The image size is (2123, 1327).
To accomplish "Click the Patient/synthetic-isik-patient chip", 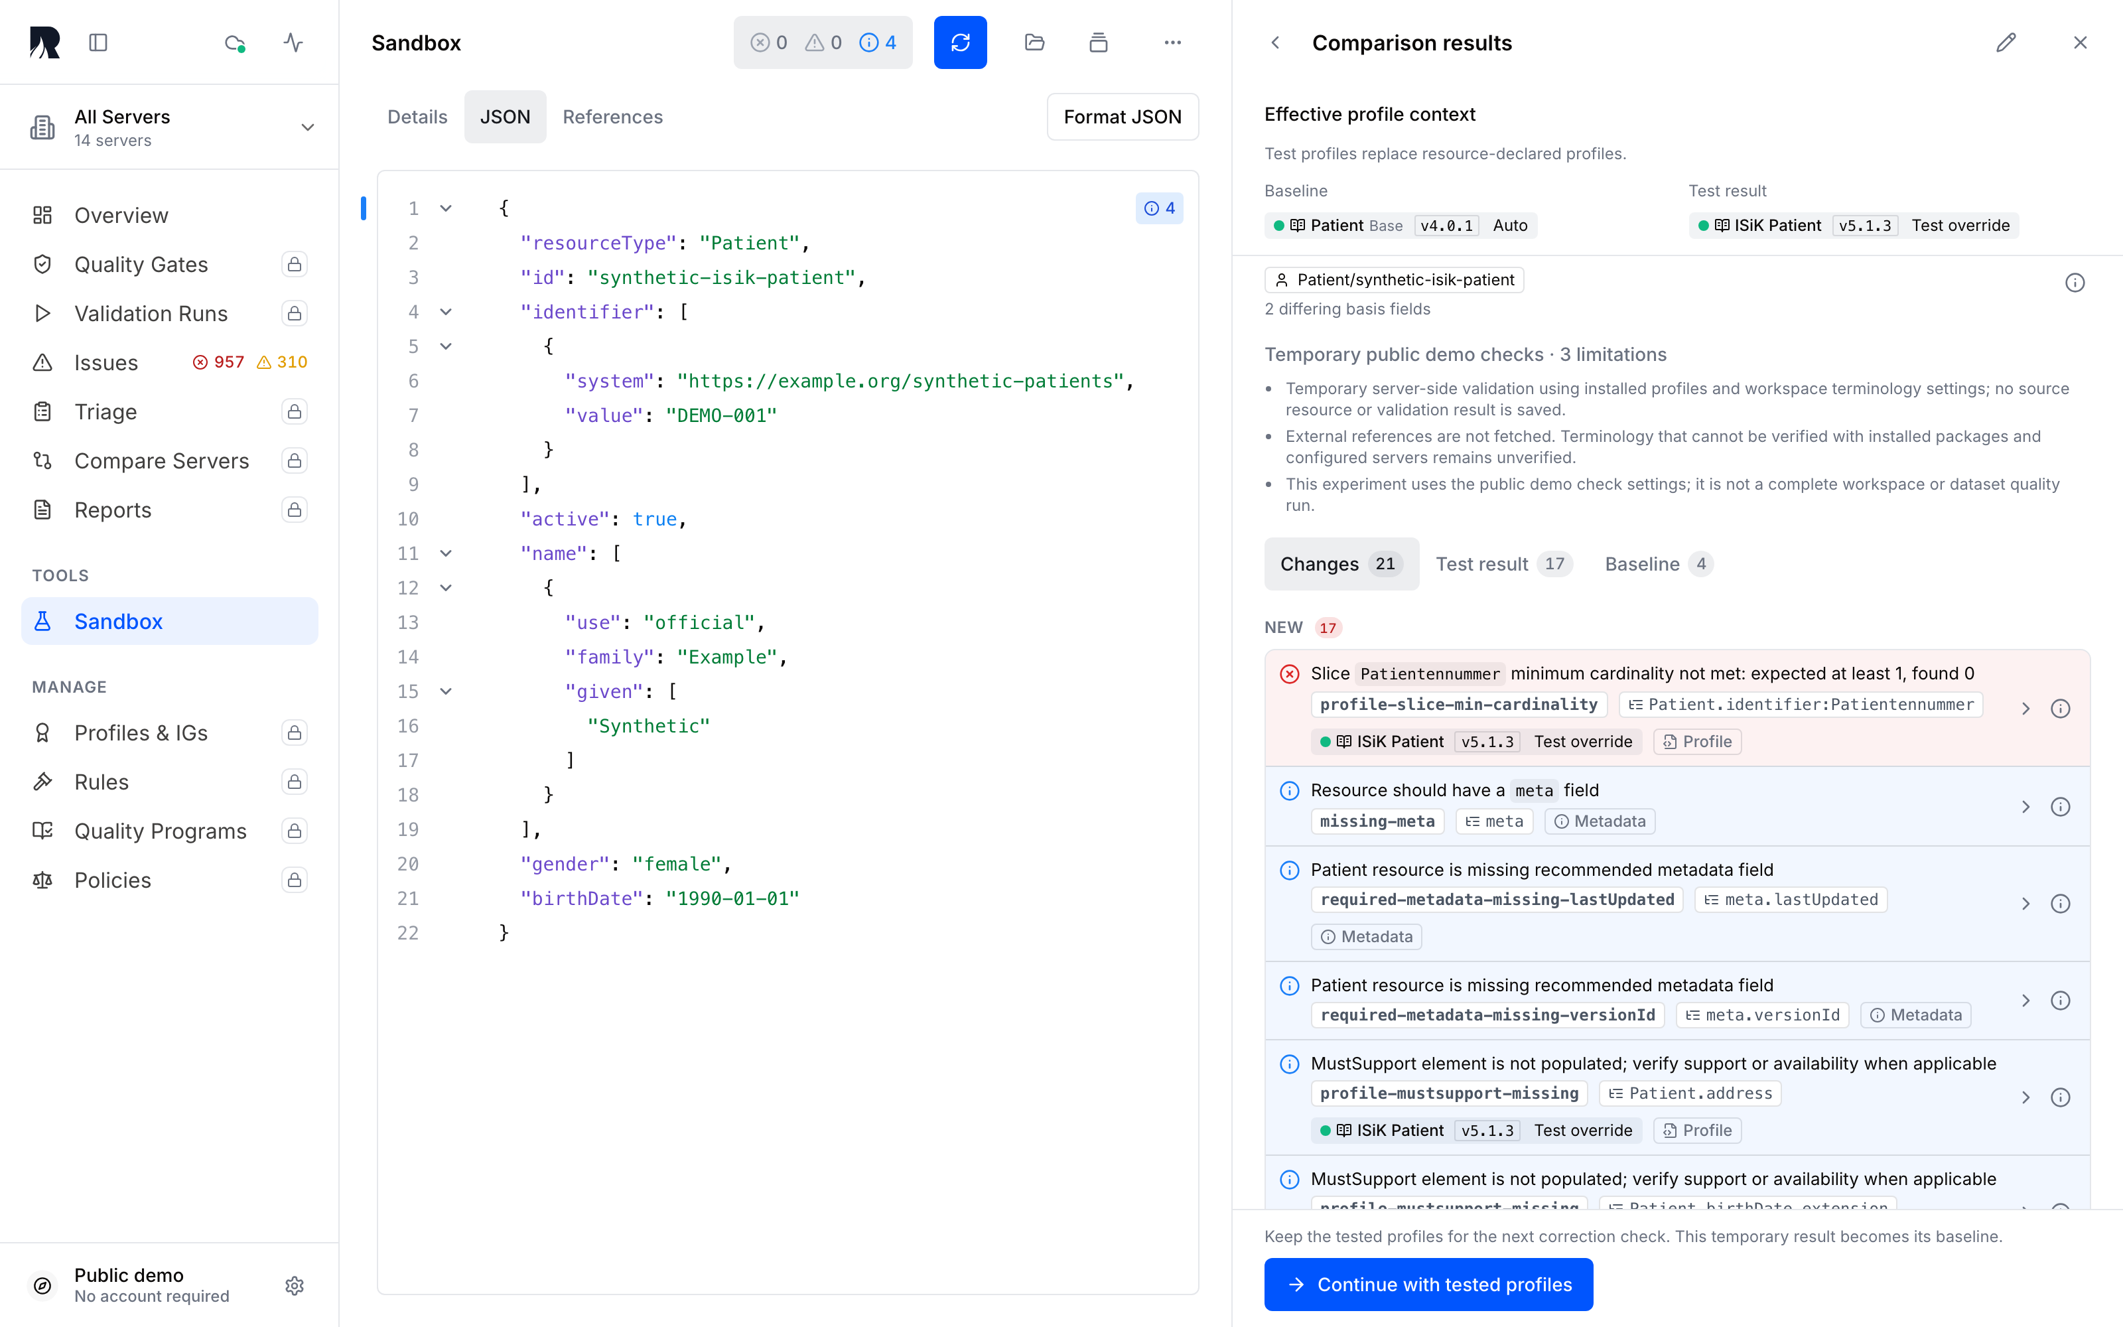I will pos(1394,280).
